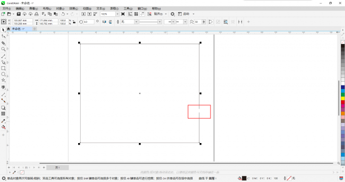This screenshot has width=345, height=182.
Task: Pick the Eyedropper tool
Action: pos(4,121)
